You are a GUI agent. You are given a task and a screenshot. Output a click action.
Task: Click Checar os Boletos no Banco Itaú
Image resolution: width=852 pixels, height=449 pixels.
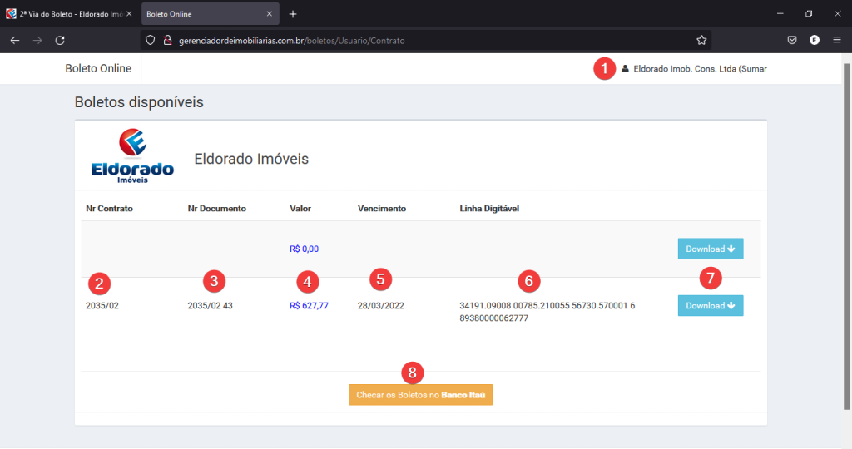[x=420, y=395]
